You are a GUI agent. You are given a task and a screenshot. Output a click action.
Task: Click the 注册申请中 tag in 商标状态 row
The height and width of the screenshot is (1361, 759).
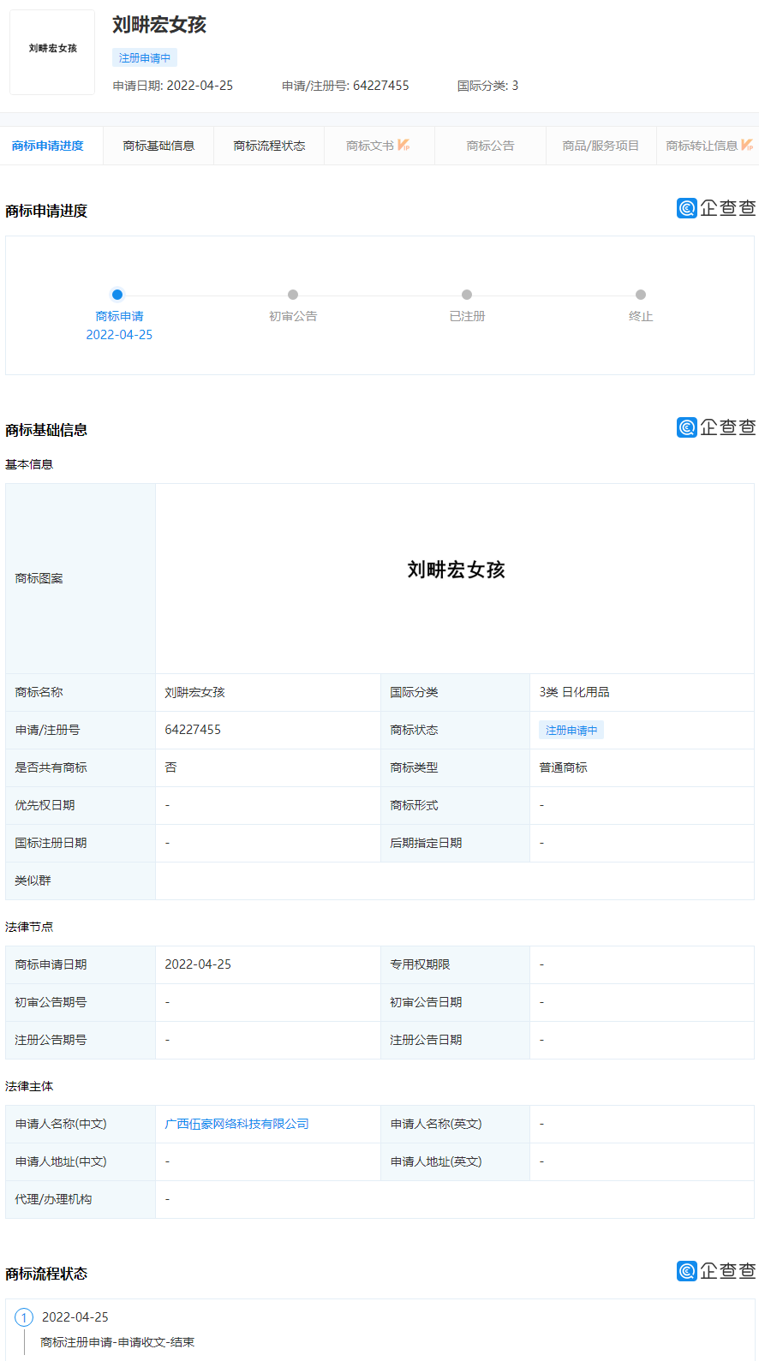pos(571,730)
